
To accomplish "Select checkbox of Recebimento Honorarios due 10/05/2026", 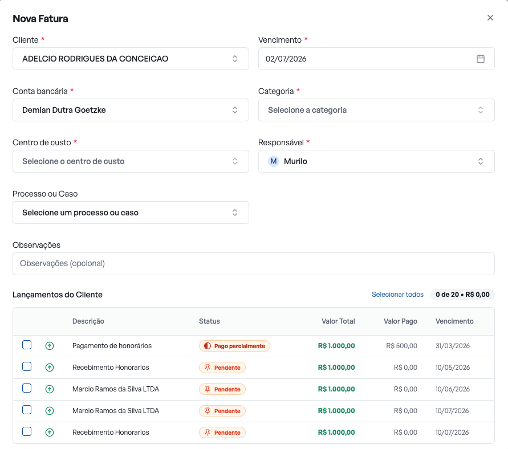I will click(x=27, y=366).
